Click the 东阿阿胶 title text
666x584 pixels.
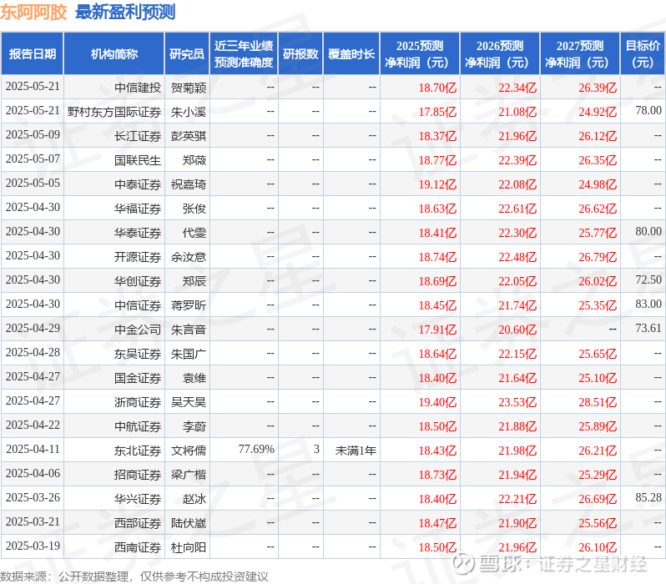(x=33, y=12)
